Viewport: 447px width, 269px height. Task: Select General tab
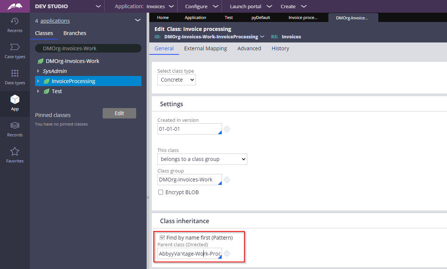(x=164, y=48)
